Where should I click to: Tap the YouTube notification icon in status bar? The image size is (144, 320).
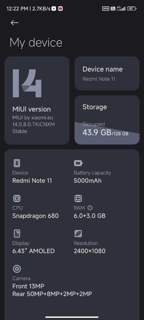tap(60, 8)
